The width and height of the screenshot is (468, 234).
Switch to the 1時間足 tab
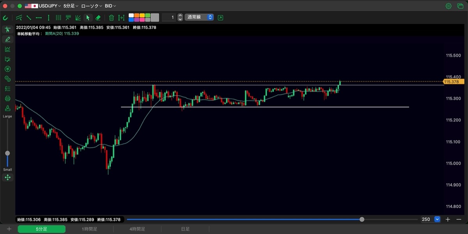coord(89,229)
